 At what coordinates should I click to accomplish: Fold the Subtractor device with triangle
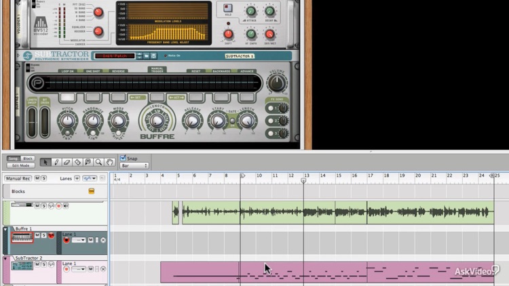18,56
